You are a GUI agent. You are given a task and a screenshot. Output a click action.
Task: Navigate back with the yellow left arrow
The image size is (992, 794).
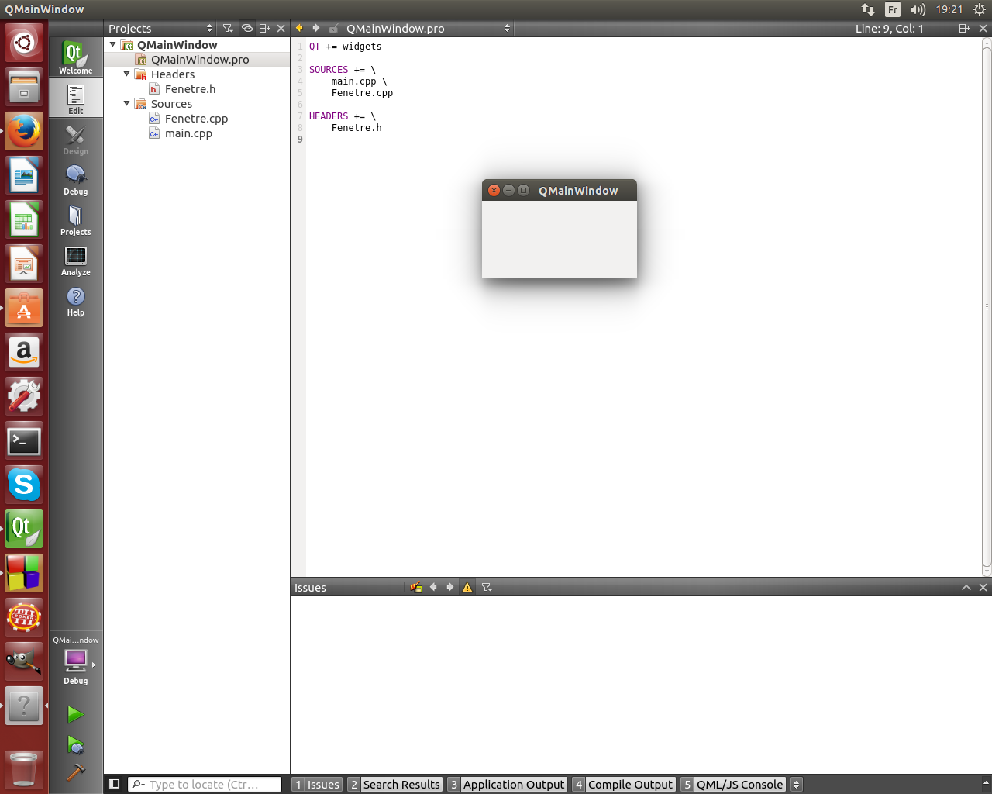tap(298, 28)
